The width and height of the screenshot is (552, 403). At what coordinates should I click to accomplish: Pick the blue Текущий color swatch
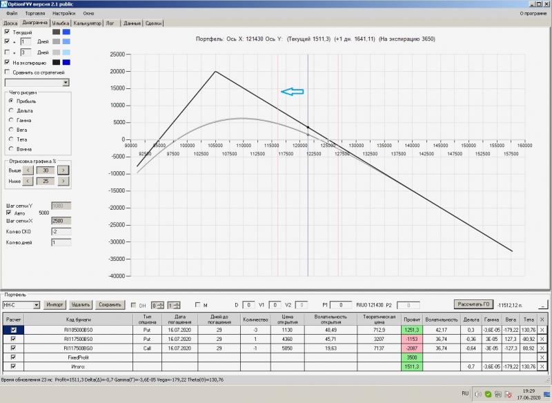[x=66, y=32]
